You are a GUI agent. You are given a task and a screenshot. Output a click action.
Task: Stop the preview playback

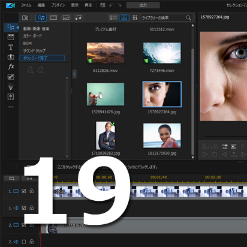click(x=215, y=154)
